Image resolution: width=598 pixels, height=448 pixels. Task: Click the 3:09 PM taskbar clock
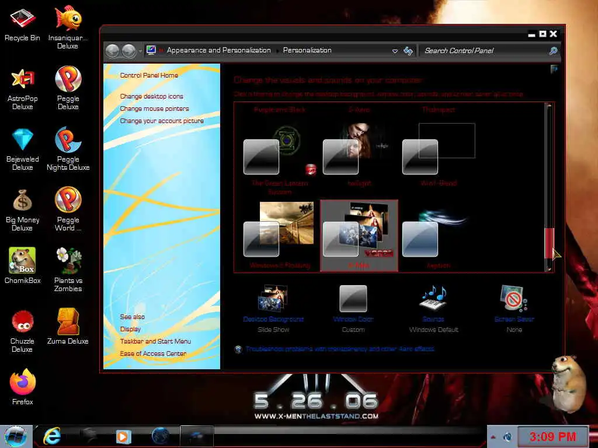pos(552,437)
